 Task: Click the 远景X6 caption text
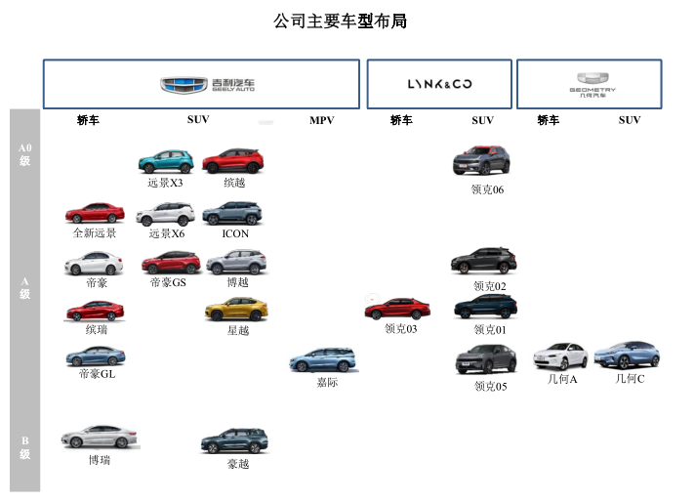pyautogui.click(x=166, y=233)
